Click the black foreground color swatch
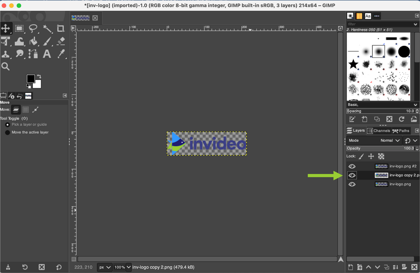420x273 pixels. pos(31,79)
